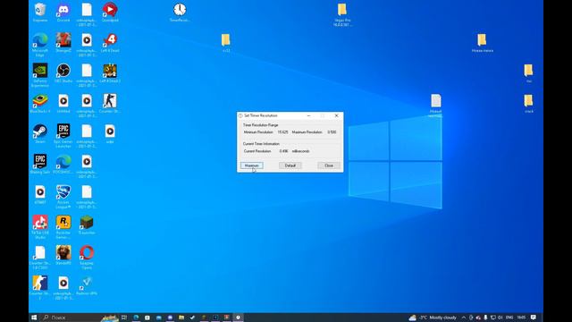The height and width of the screenshot is (322, 572).
Task: Select the Counter-Strike icon in bottom-left corner
Action: (x=40, y=287)
